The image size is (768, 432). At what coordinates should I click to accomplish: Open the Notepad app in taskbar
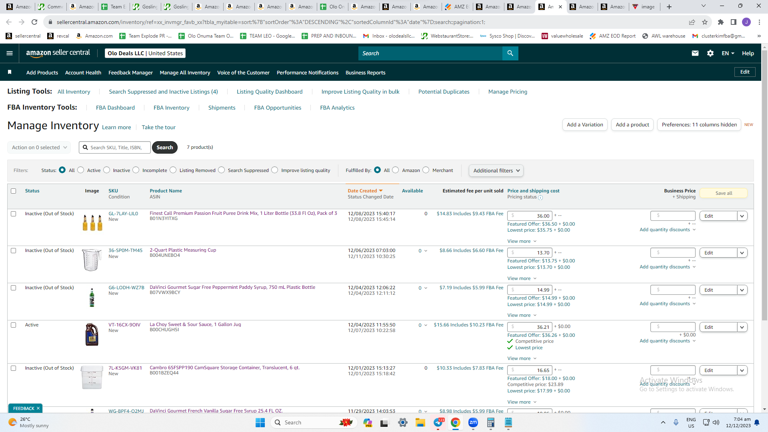click(508, 422)
